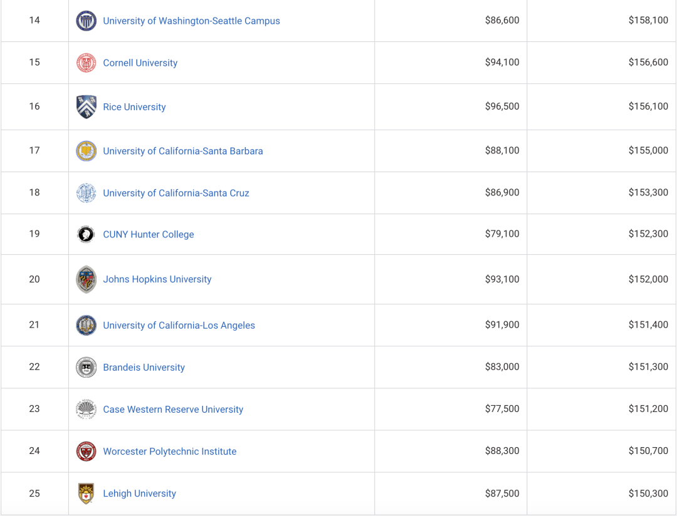This screenshot has width=677, height=516.
Task: Select the Worcester Polytechnic Institute link
Action: 170,452
